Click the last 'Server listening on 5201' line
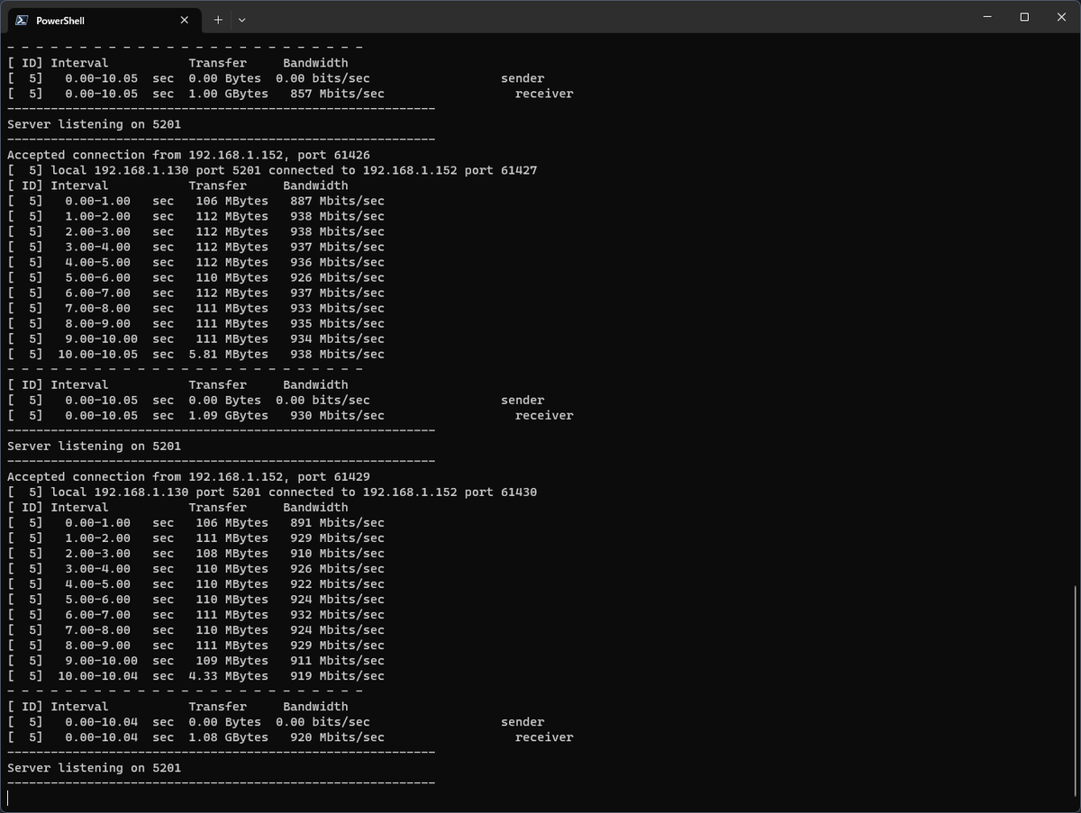This screenshot has width=1081, height=813. pos(94,768)
